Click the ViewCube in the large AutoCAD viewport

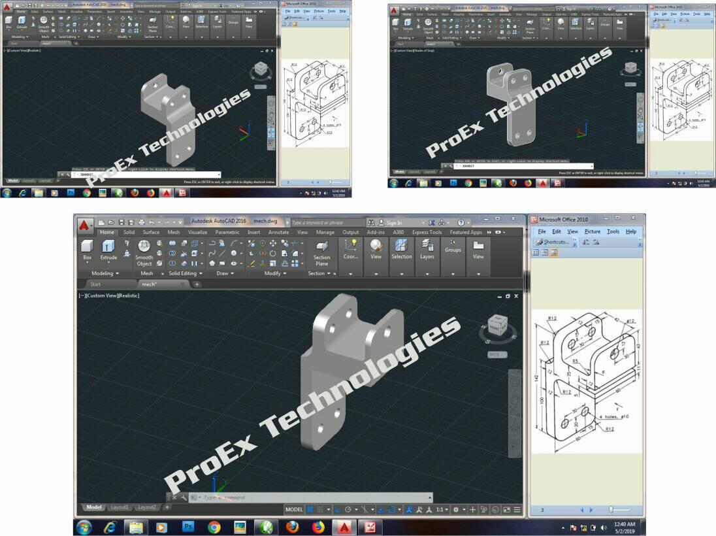coord(496,326)
